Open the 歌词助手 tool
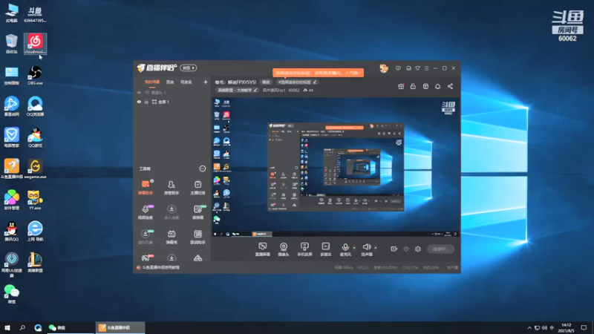594x334 pixels. pyautogui.click(x=198, y=237)
